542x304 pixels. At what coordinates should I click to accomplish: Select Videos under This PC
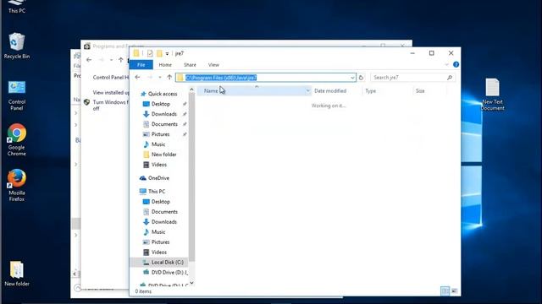click(158, 252)
